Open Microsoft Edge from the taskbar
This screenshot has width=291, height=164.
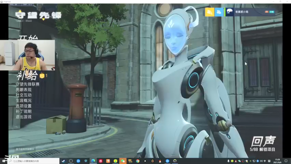pos(93,161)
